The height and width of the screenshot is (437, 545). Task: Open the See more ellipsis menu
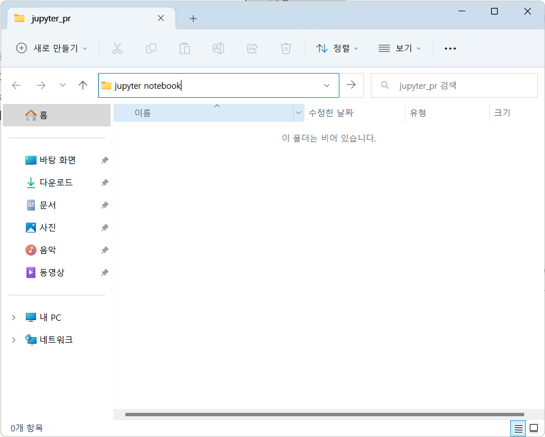point(450,48)
